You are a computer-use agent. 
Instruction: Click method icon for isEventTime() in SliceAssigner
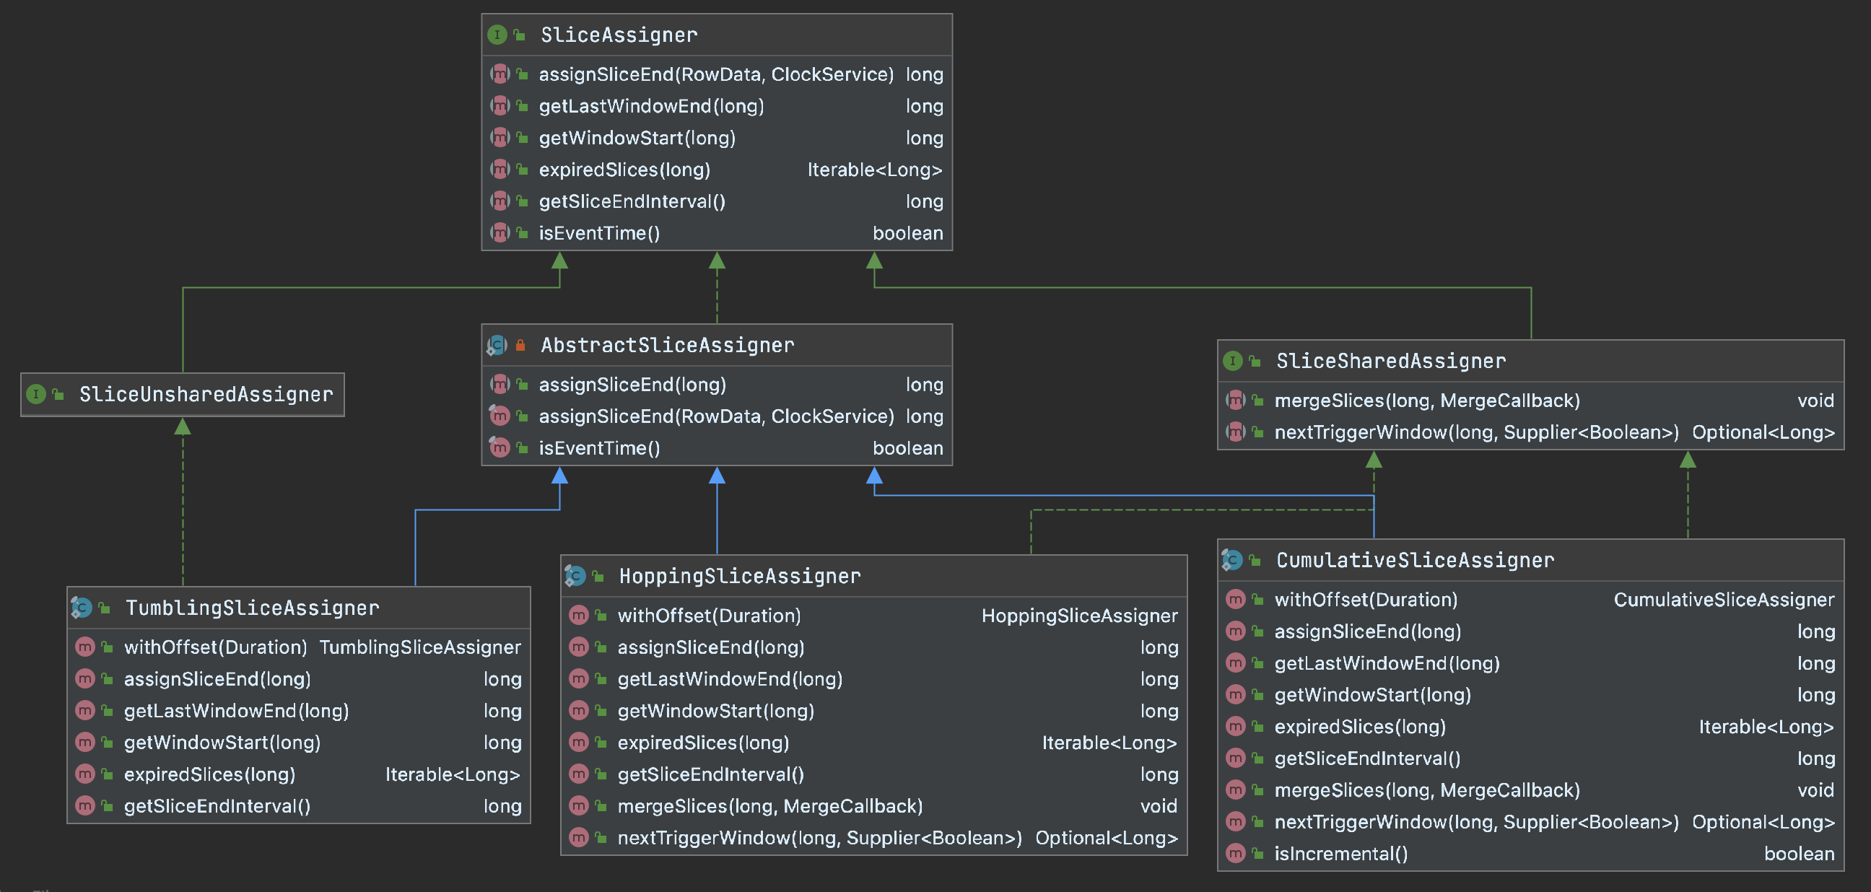tap(500, 233)
